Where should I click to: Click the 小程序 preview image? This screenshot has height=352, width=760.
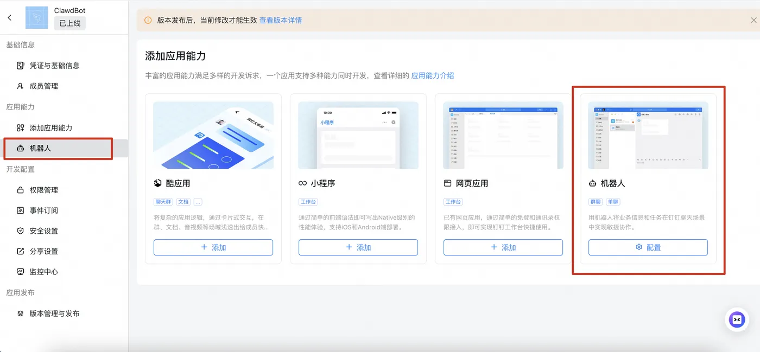click(358, 135)
